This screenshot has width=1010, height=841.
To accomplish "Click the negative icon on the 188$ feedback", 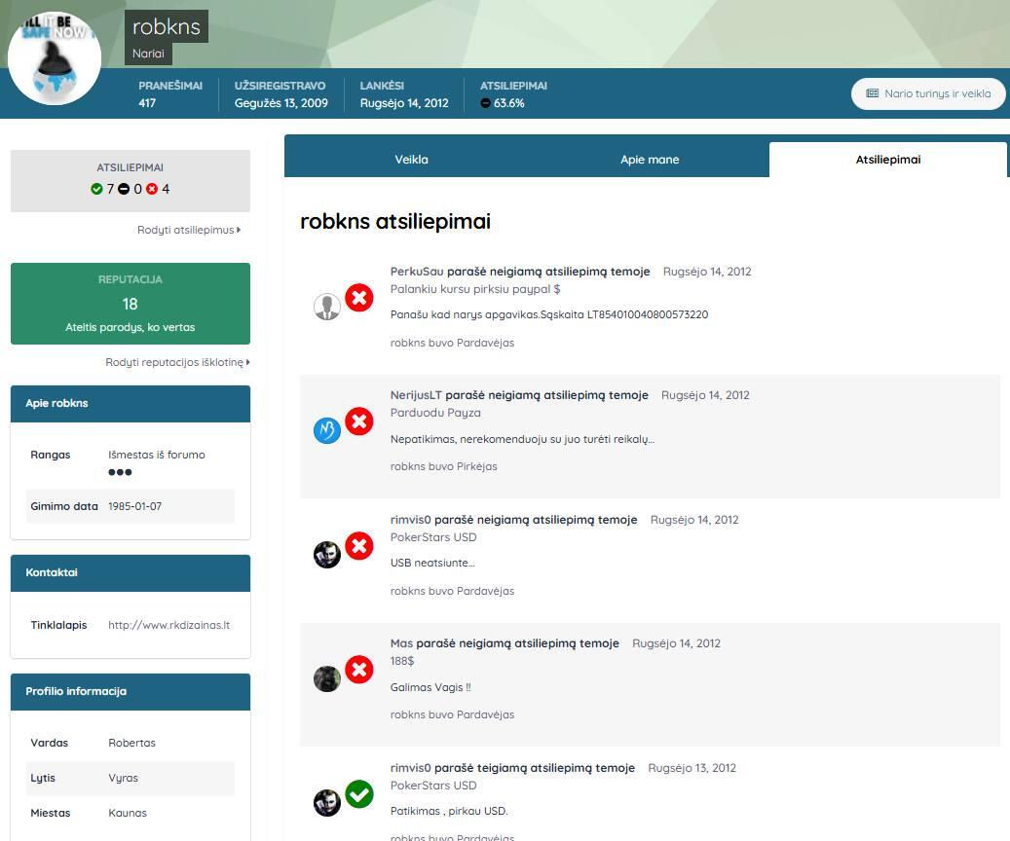I will [359, 670].
